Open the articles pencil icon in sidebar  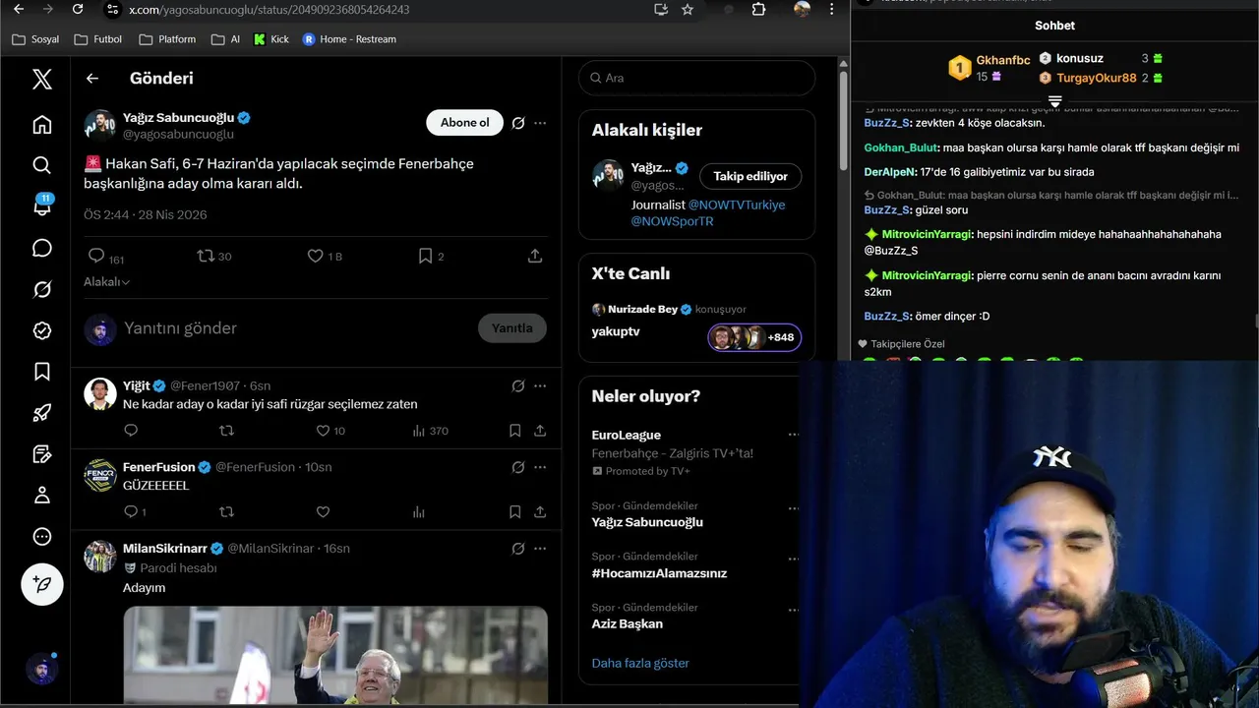(x=42, y=454)
